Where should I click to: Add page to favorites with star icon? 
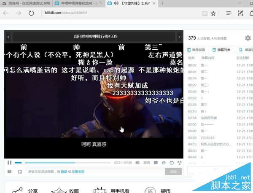click(213, 13)
